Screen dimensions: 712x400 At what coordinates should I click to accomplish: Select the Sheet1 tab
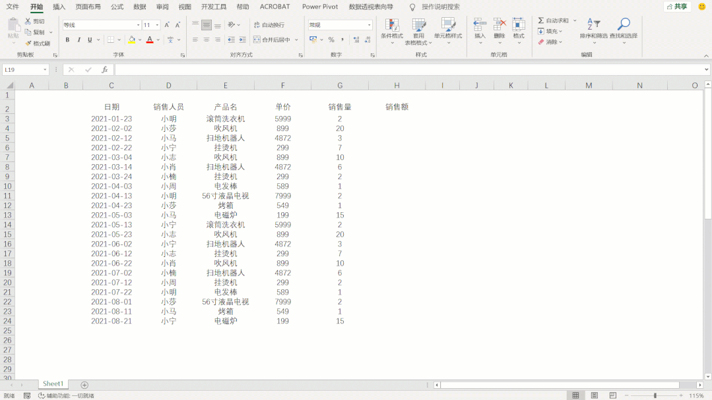53,384
